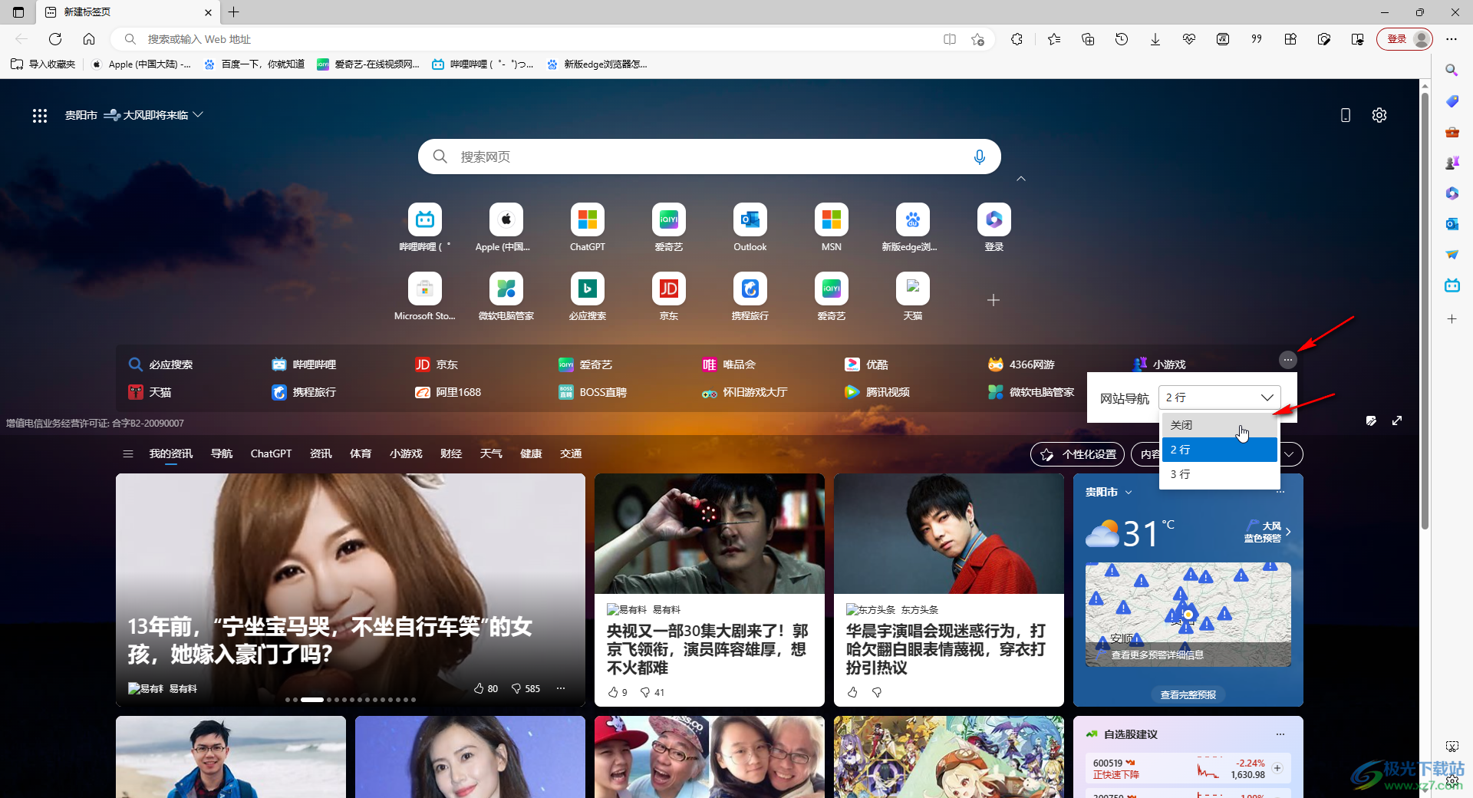Screen dimensions: 1473x798
Task: Expand the weather card city dropdown
Action: 1129,493
